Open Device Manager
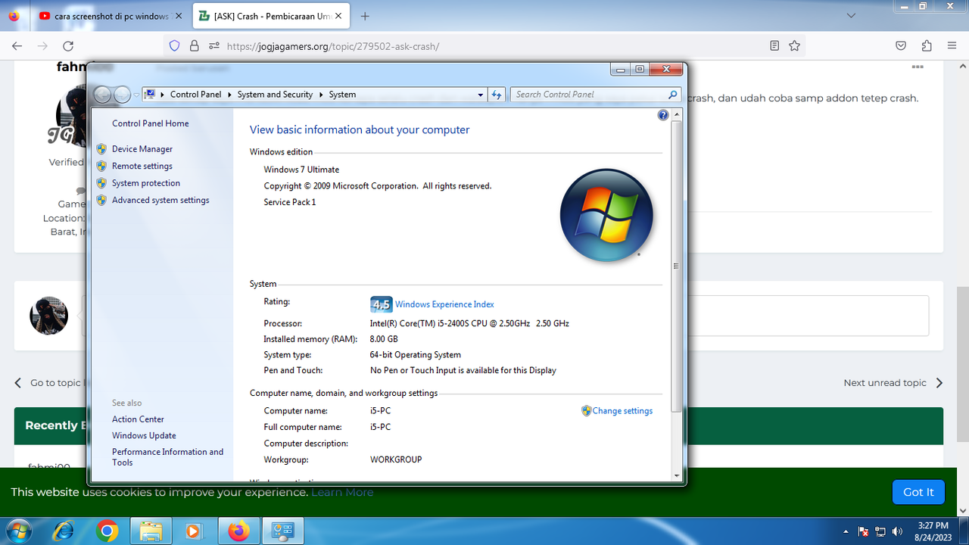 [x=142, y=149]
